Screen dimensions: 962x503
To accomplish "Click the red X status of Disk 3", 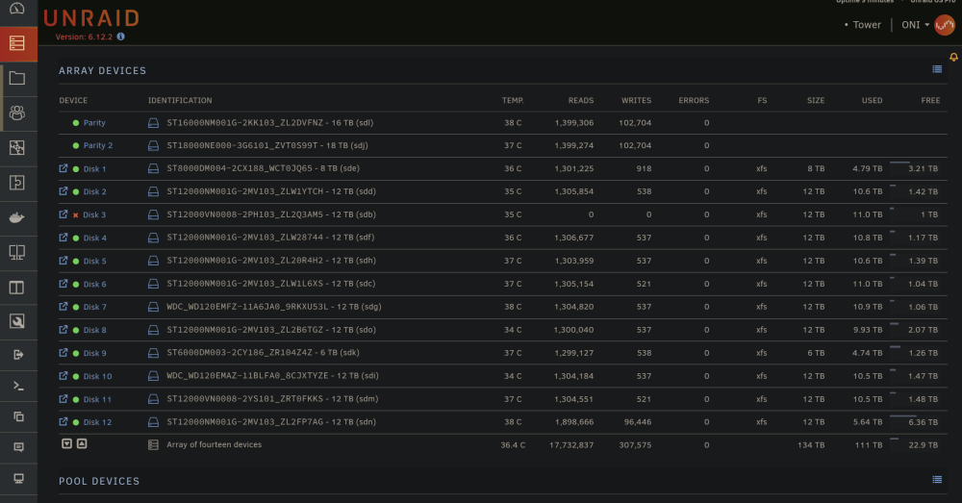I will point(75,215).
